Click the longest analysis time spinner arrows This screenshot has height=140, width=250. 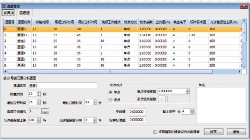(x=95, y=102)
